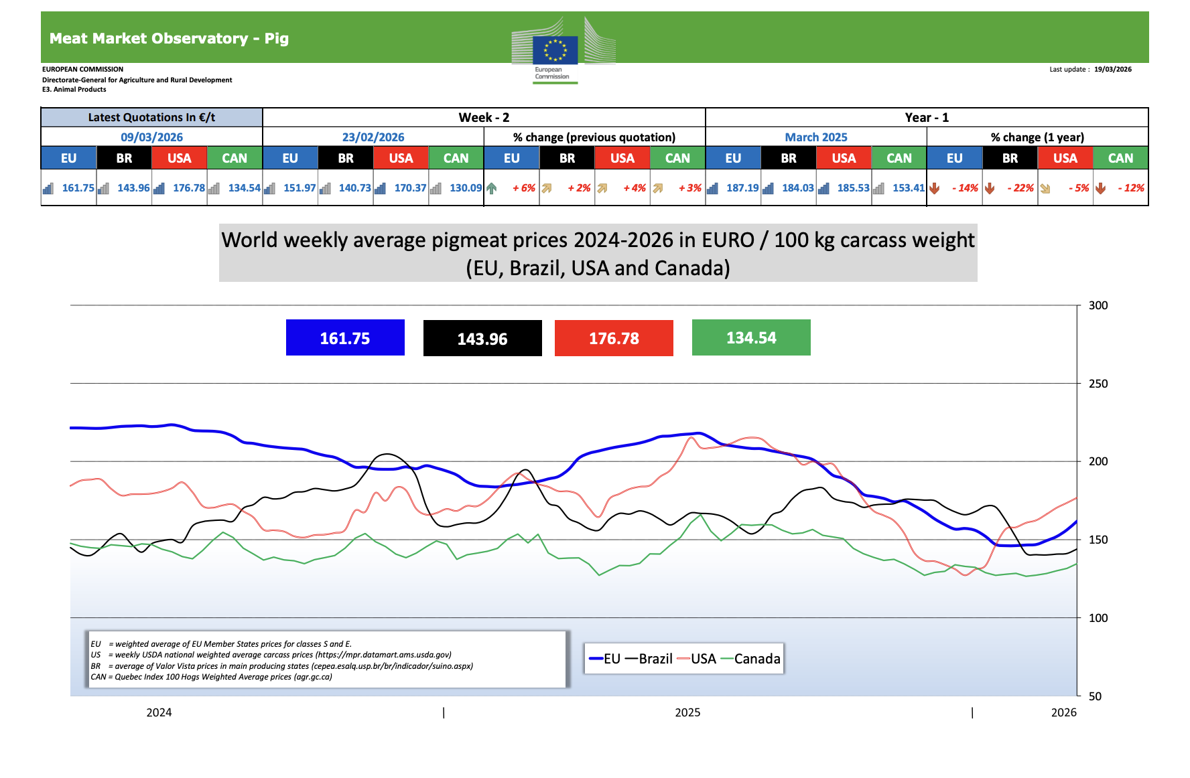Click the red down arrow beside BR -22%

click(990, 189)
